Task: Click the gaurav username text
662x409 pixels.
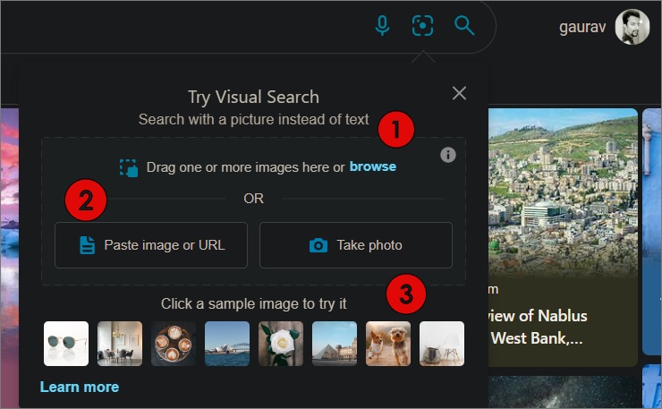Action: (582, 28)
